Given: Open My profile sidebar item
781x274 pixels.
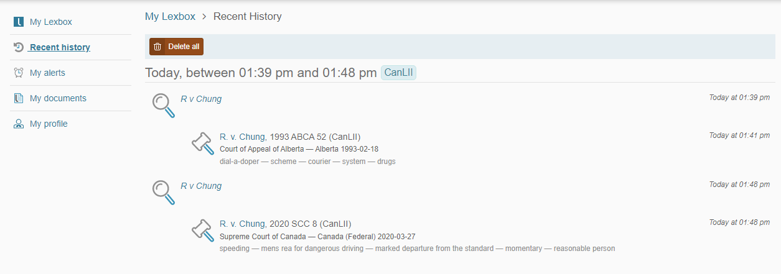Looking at the screenshot, I should pos(49,124).
